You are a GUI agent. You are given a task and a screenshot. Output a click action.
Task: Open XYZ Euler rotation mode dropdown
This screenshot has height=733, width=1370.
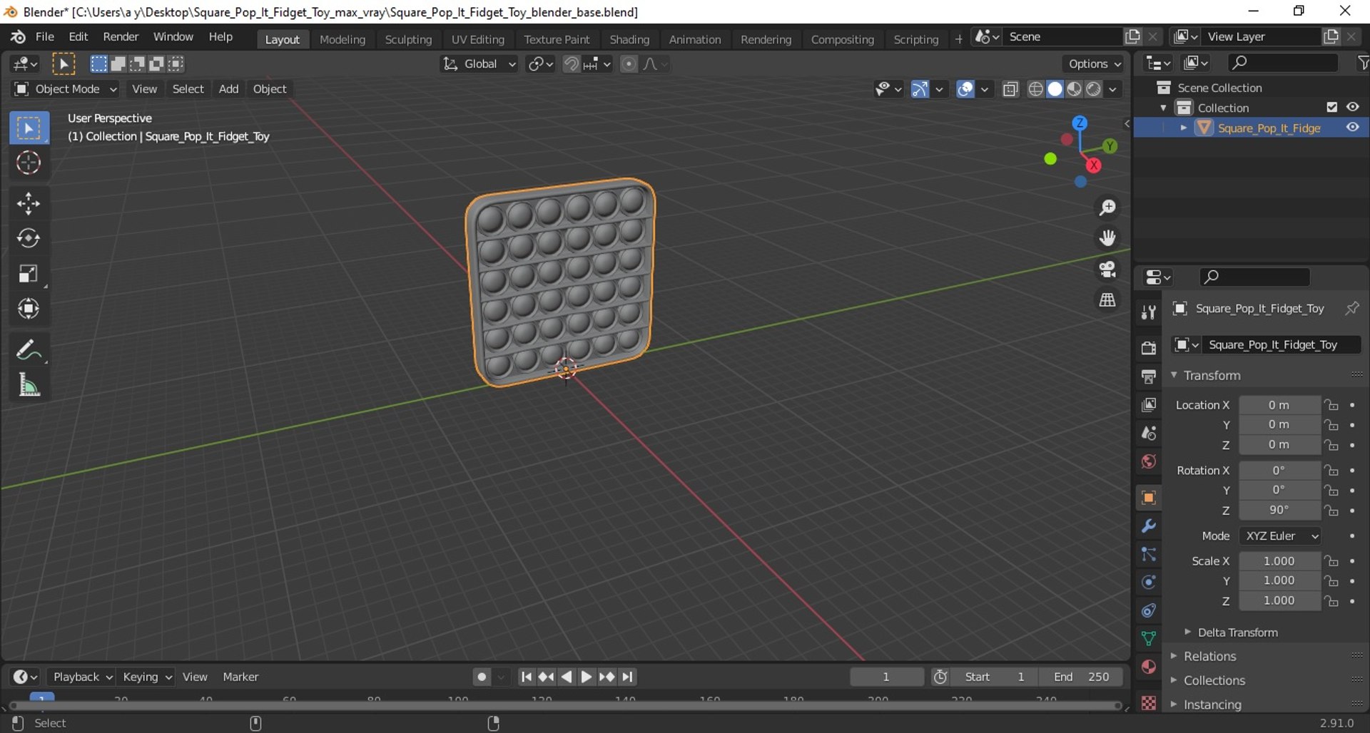click(x=1280, y=536)
